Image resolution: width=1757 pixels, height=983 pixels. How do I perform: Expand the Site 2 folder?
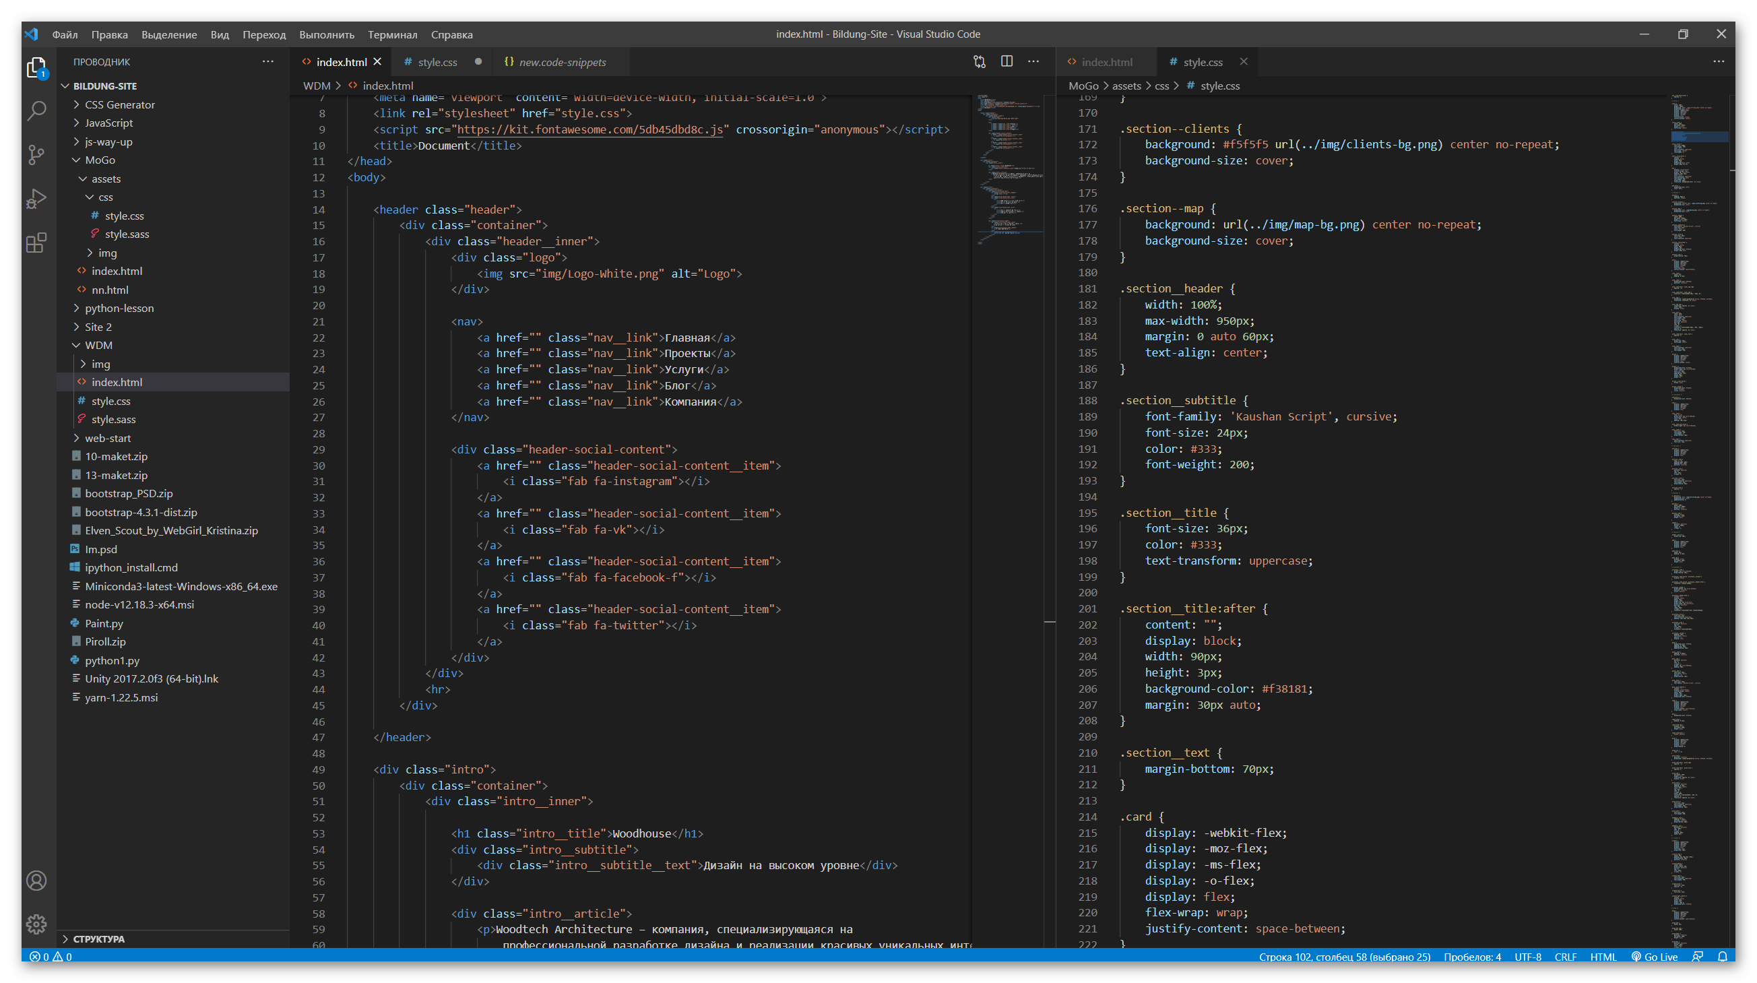pos(98,327)
